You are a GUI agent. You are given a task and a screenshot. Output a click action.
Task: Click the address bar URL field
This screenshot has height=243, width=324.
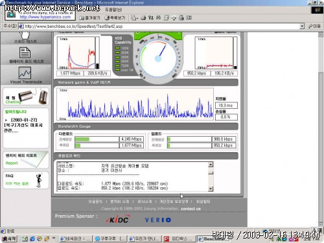[x=159, y=27]
